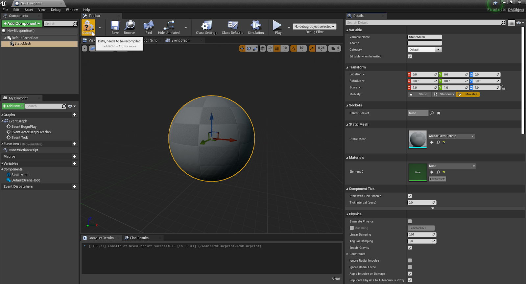Open the Compile options dropdown arrow

(x=100, y=28)
